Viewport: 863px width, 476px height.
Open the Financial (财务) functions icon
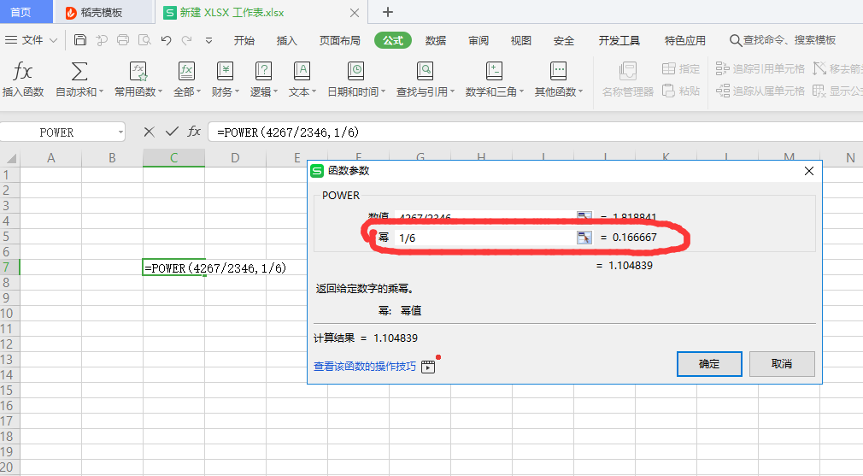tap(225, 72)
